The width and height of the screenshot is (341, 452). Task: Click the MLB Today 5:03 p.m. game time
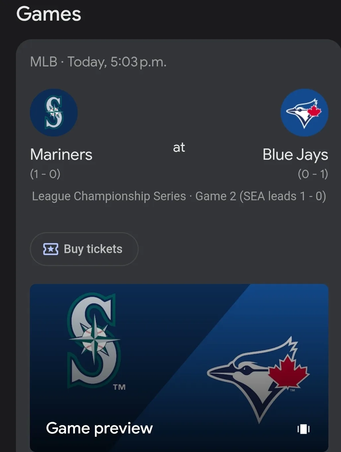(x=117, y=62)
